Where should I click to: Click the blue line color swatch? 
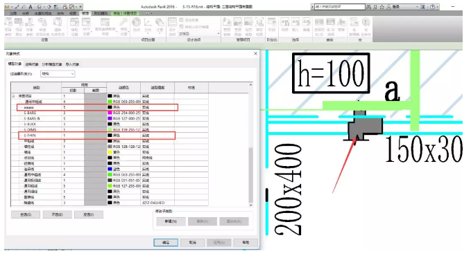[x=110, y=169]
